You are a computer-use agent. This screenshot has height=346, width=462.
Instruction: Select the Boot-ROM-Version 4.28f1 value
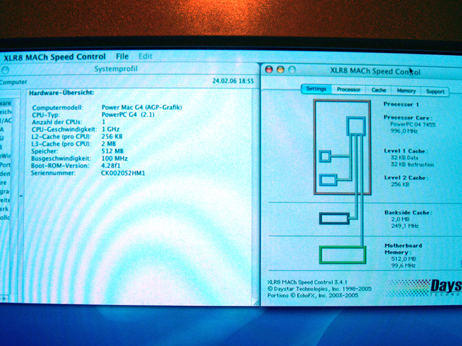point(111,166)
